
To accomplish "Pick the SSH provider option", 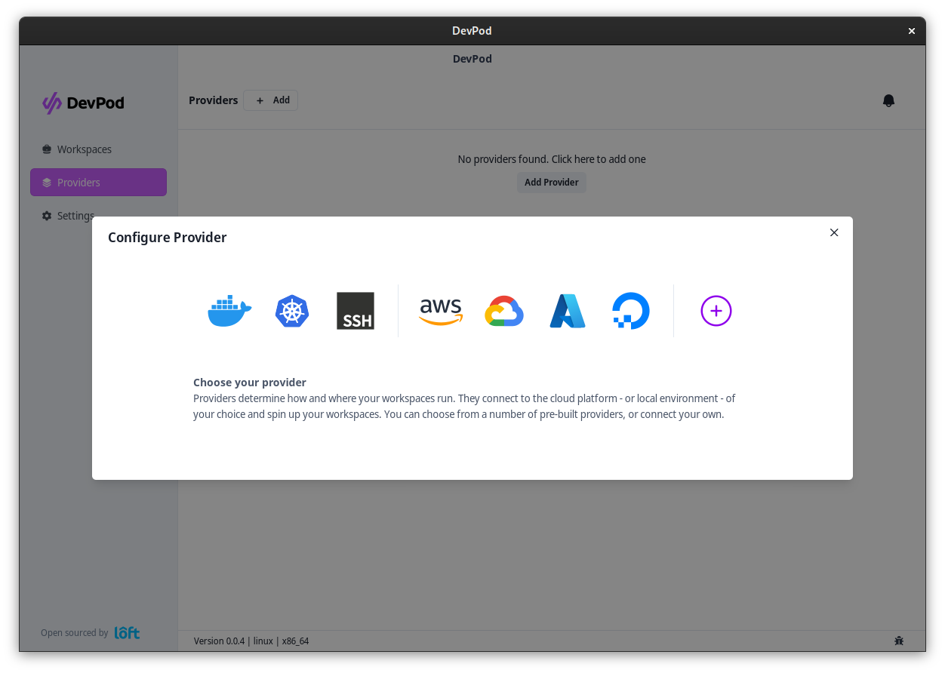I will (356, 311).
